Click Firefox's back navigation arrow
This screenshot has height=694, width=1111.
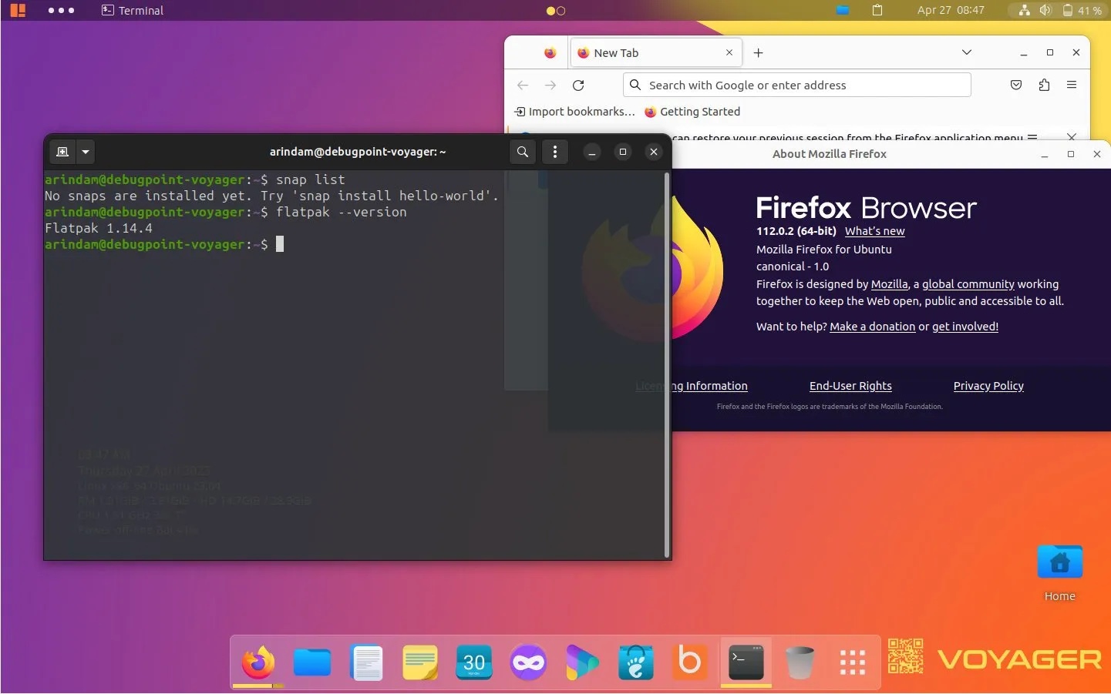click(x=523, y=85)
